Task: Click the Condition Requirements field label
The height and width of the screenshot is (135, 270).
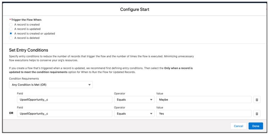Action: [x=24, y=78]
